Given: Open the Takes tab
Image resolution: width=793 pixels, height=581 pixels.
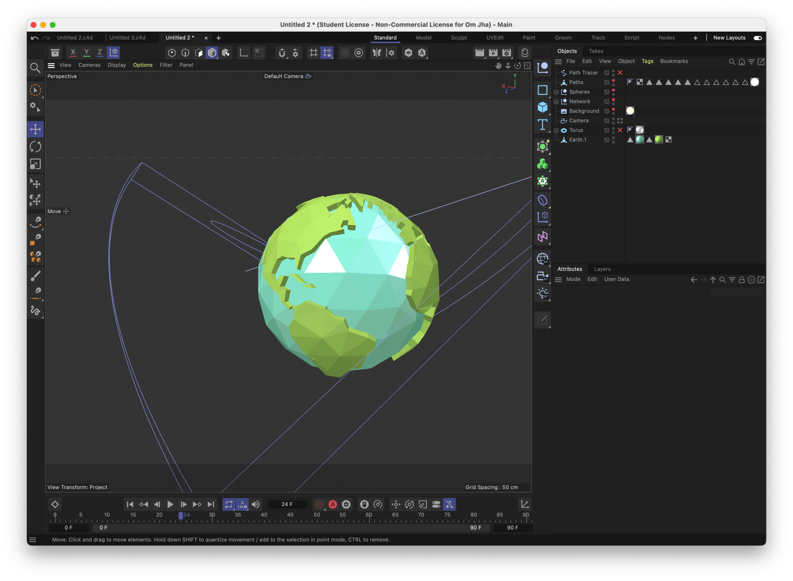Looking at the screenshot, I should [596, 51].
